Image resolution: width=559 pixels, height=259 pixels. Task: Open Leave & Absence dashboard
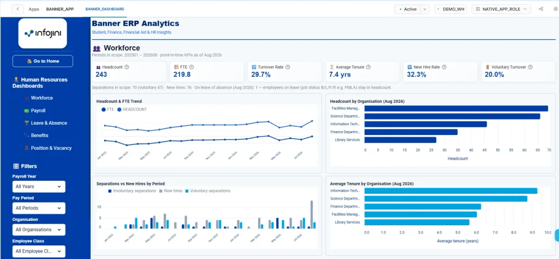[49, 123]
